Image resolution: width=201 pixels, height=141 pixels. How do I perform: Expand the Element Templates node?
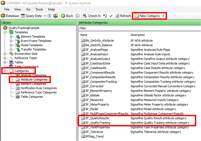pos(11,37)
